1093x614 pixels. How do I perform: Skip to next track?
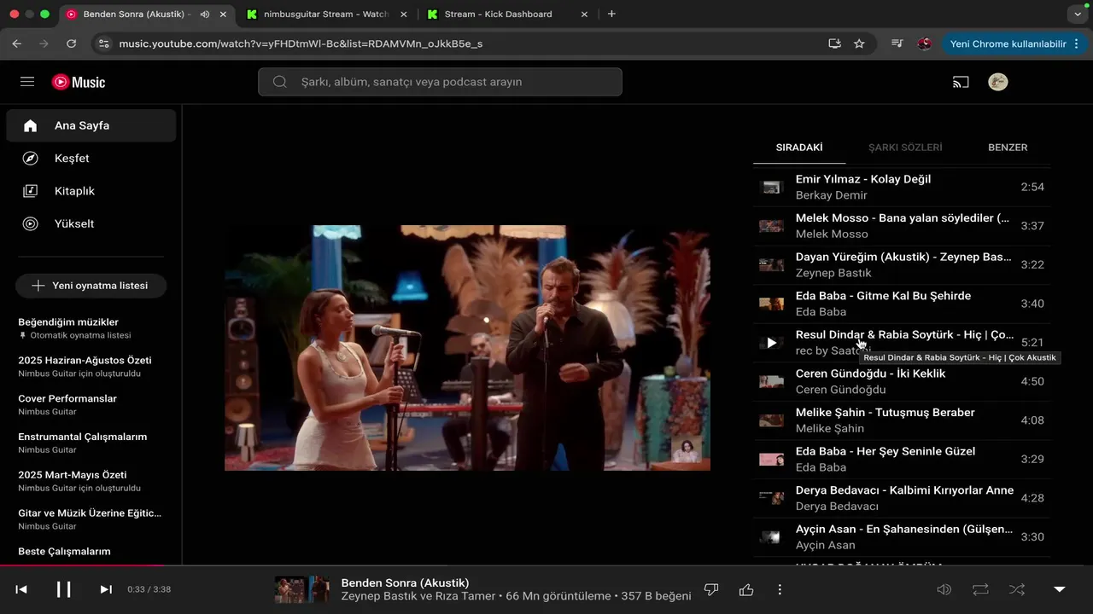pyautogui.click(x=106, y=589)
